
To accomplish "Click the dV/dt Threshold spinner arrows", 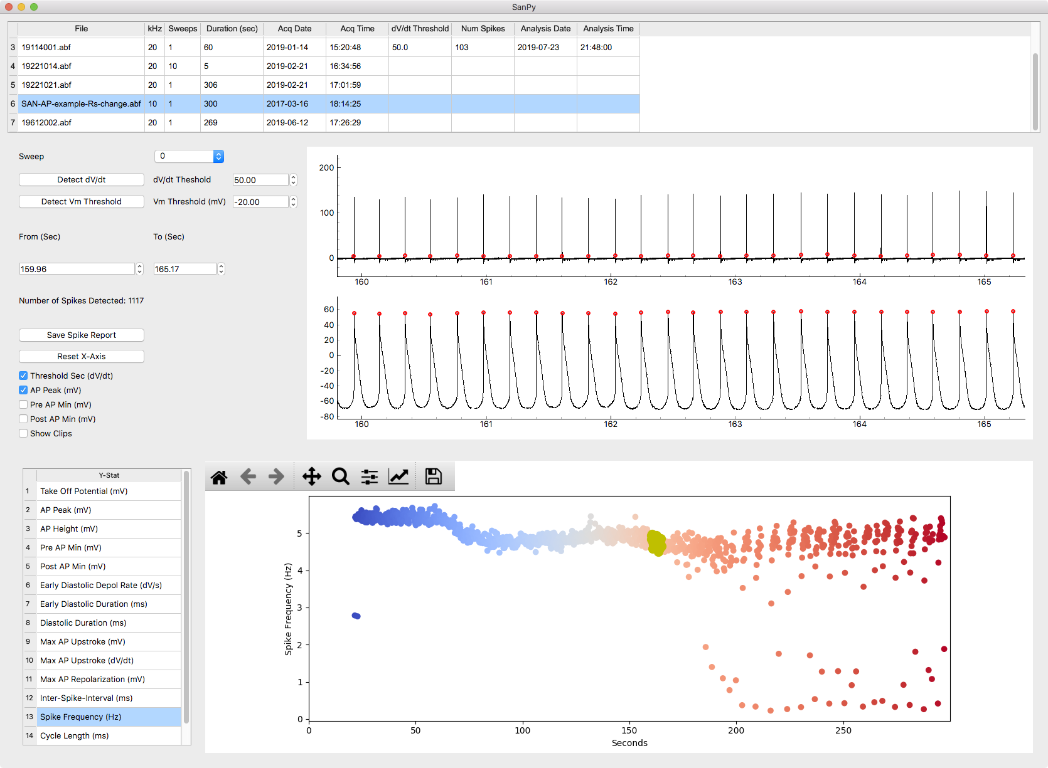I will click(x=293, y=180).
